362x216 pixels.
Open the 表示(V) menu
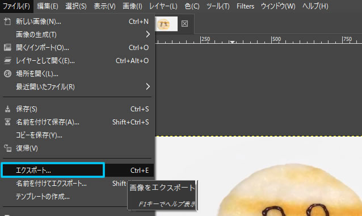click(x=104, y=6)
